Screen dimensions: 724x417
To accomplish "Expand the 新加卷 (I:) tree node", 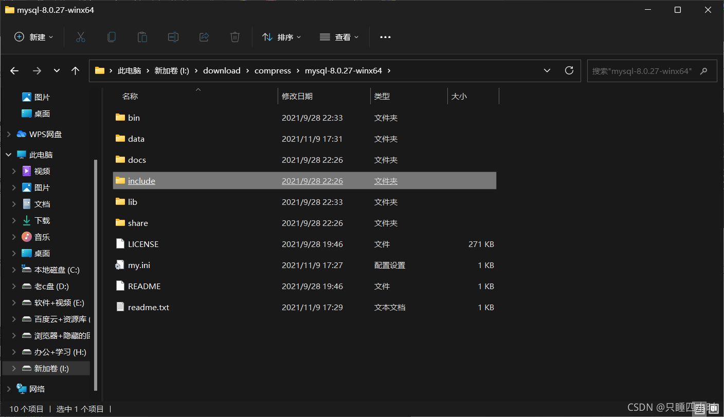I will click(x=14, y=368).
